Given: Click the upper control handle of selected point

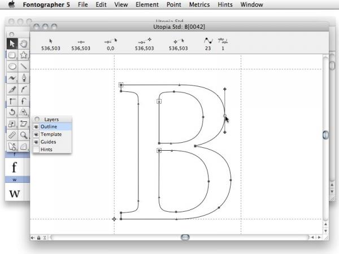Looking at the screenshot, I should tap(225, 89).
